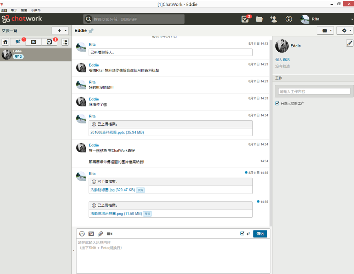
Task: Open the 視窗 menu
Action: point(24,10)
